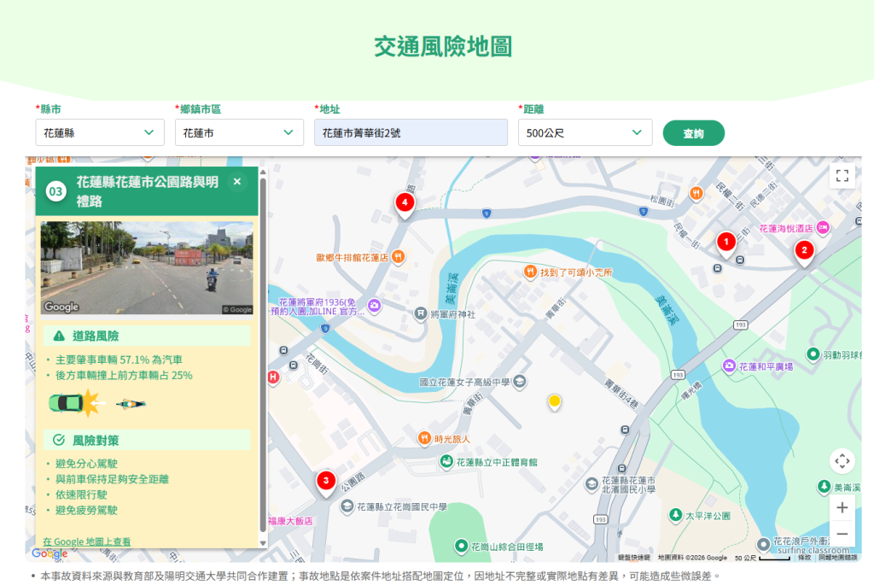Viewport: 874px width, 585px height.
Task: Zoom in on the map
Action: pyautogui.click(x=842, y=507)
